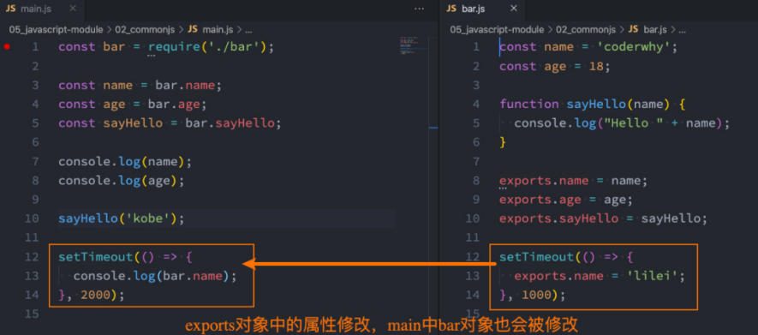Image resolution: width=758 pixels, height=335 pixels.
Task: Click the JS icon on main.js tab
Action: click(10, 9)
